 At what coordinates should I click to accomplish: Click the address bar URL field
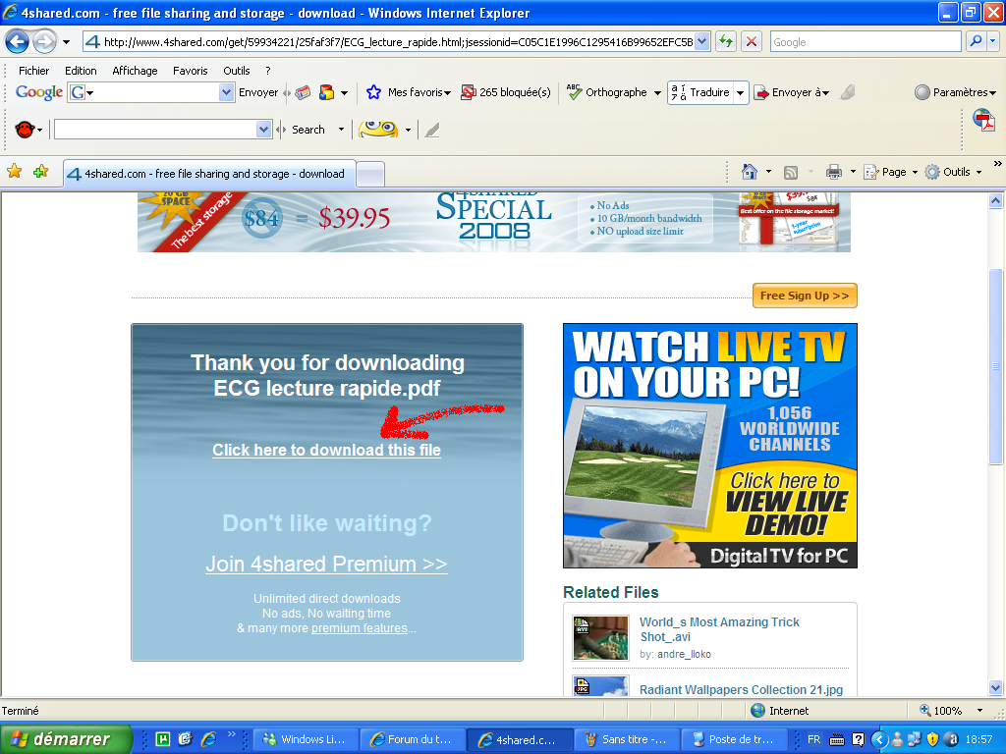click(389, 42)
